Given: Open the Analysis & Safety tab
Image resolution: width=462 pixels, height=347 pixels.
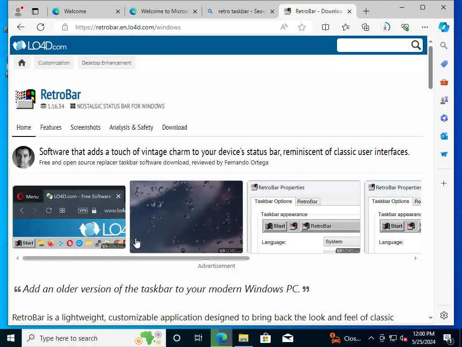Looking at the screenshot, I should click(x=131, y=127).
